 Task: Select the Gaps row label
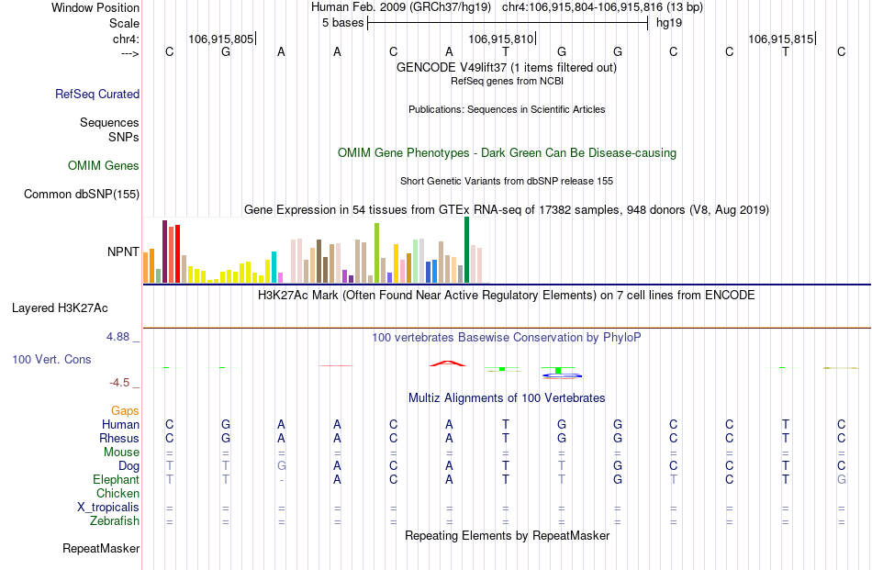point(125,410)
